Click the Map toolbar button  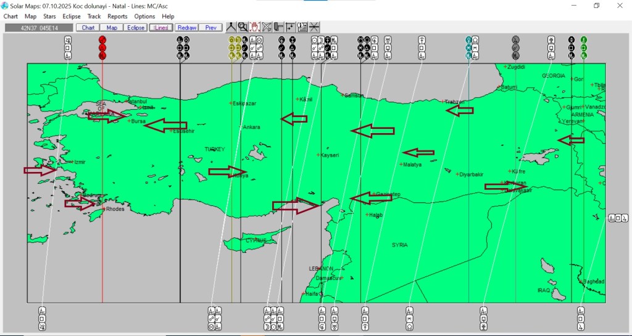pyautogui.click(x=112, y=28)
